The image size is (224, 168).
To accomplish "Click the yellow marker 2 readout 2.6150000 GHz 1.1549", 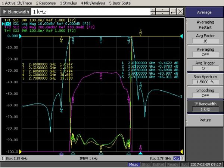I will pyautogui.click(x=47, y=68).
